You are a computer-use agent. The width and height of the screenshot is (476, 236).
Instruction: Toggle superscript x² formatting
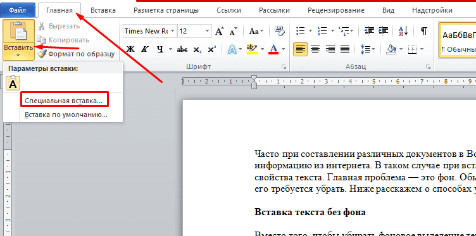(212, 49)
